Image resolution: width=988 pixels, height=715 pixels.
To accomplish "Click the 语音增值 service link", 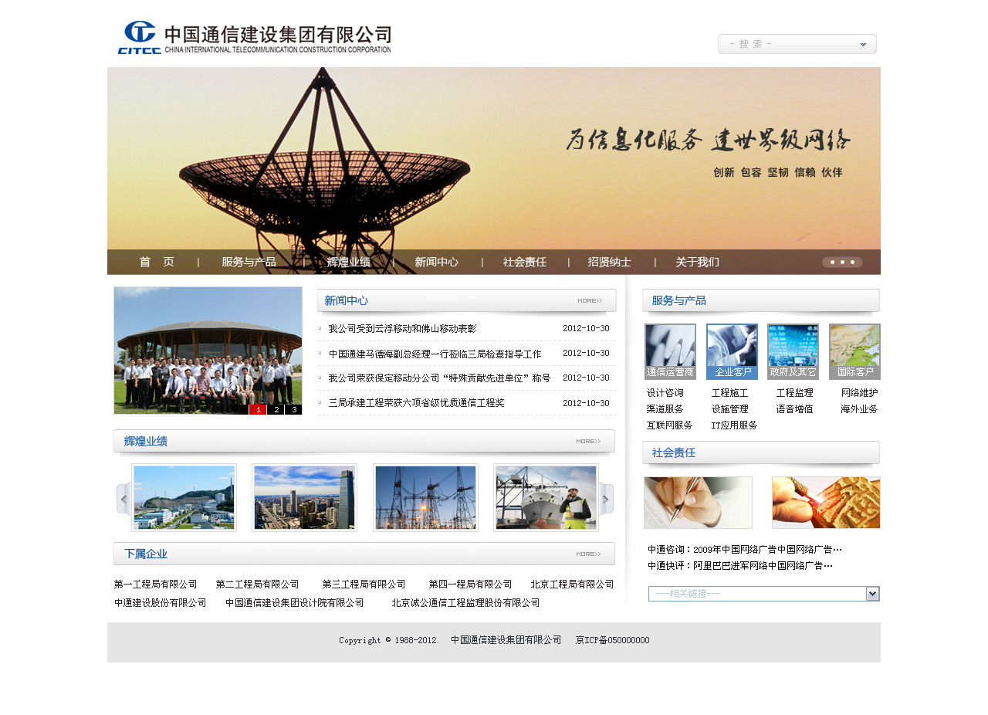I will pyautogui.click(x=795, y=409).
